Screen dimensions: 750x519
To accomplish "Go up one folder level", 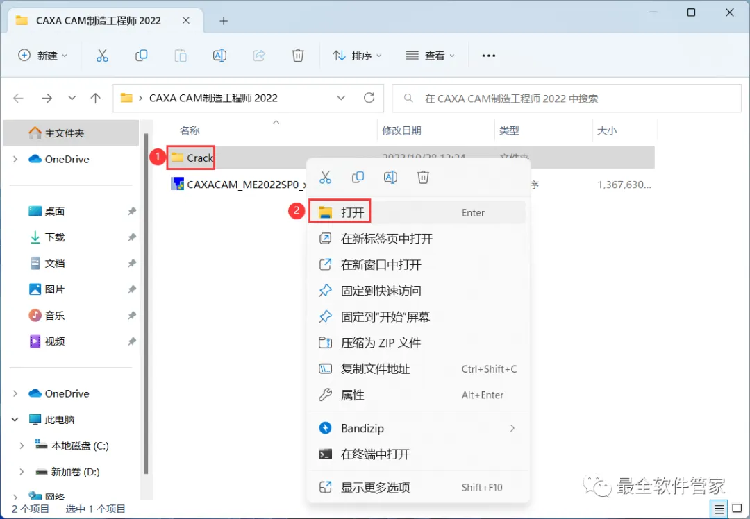I will (x=96, y=99).
